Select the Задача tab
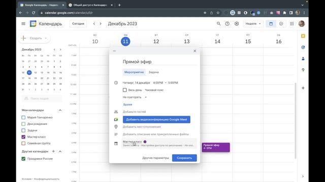Screen dimensions: 325x182 (153, 72)
